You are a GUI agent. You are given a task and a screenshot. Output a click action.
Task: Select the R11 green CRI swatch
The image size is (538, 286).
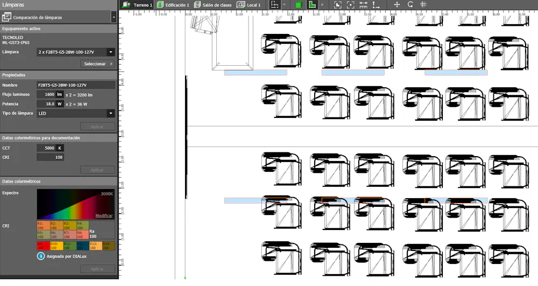(69, 246)
